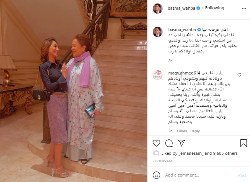
Task: Toggle the Following button
Action: click(215, 8)
